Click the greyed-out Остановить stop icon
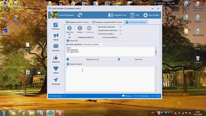The image size is (206, 116). pos(89,28)
